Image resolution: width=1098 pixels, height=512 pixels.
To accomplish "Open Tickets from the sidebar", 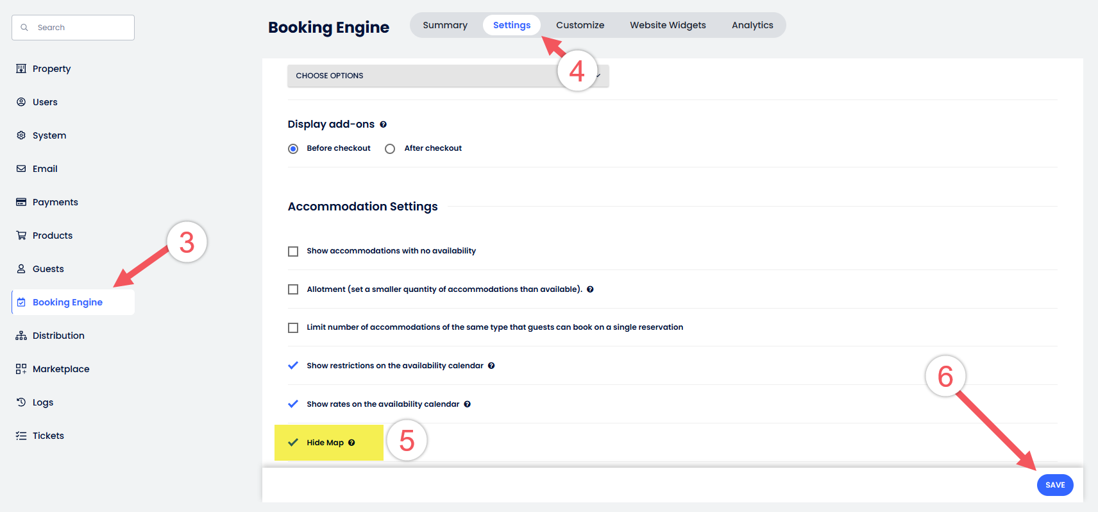I will (48, 436).
